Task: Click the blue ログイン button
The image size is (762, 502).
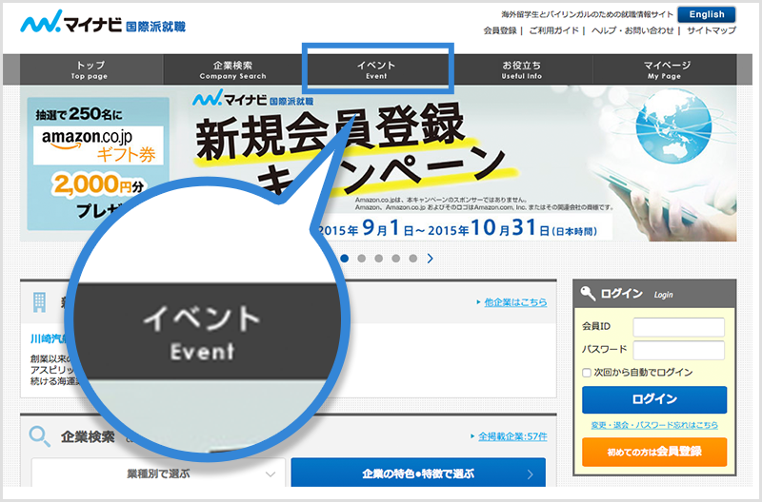Action: point(654,399)
